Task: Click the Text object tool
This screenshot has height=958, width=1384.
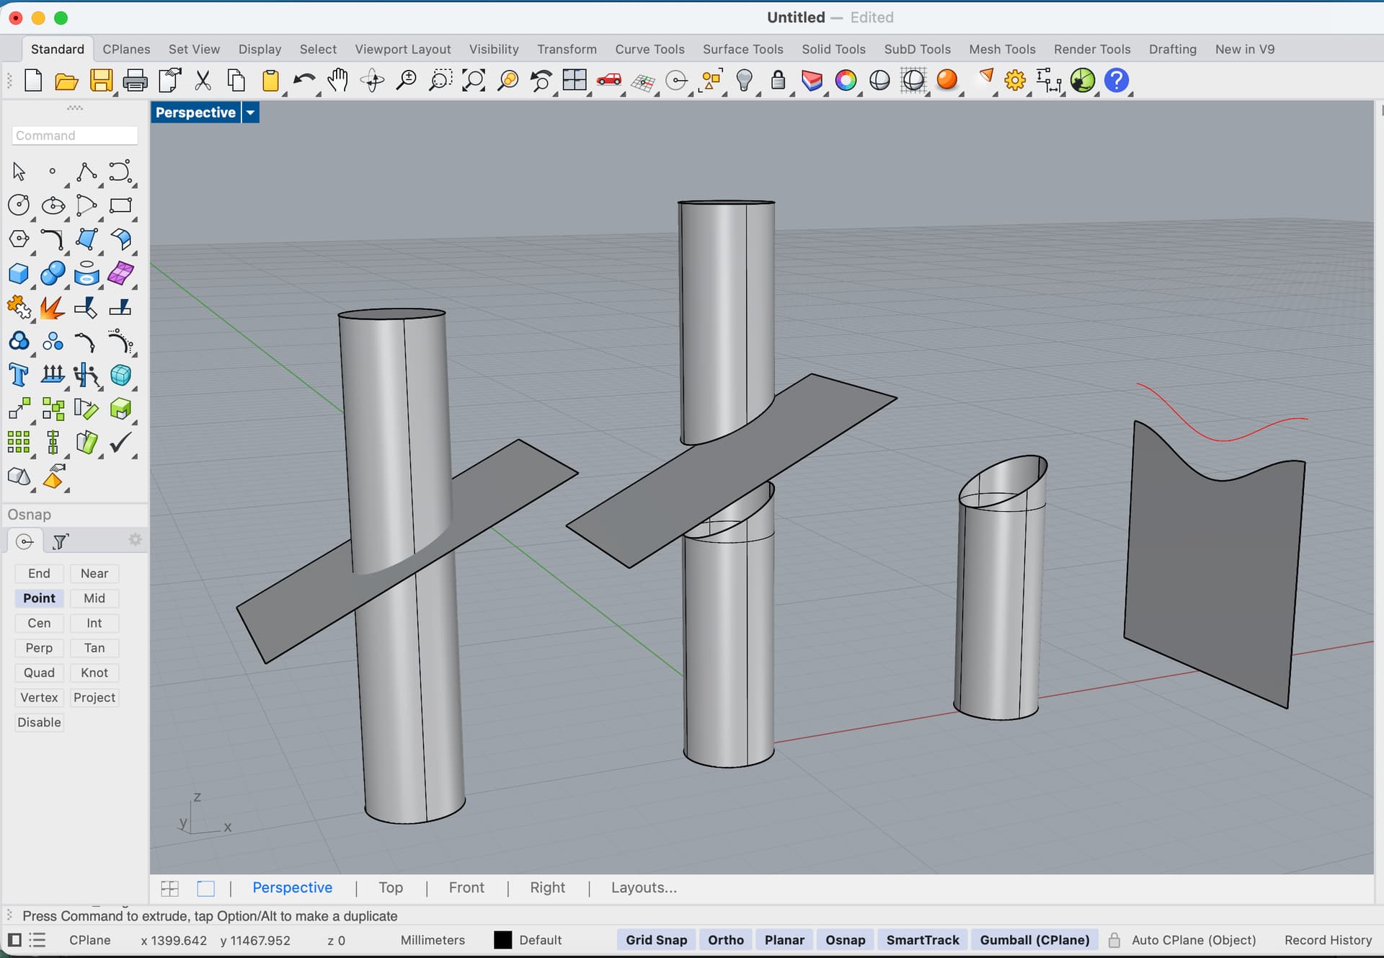Action: (19, 375)
